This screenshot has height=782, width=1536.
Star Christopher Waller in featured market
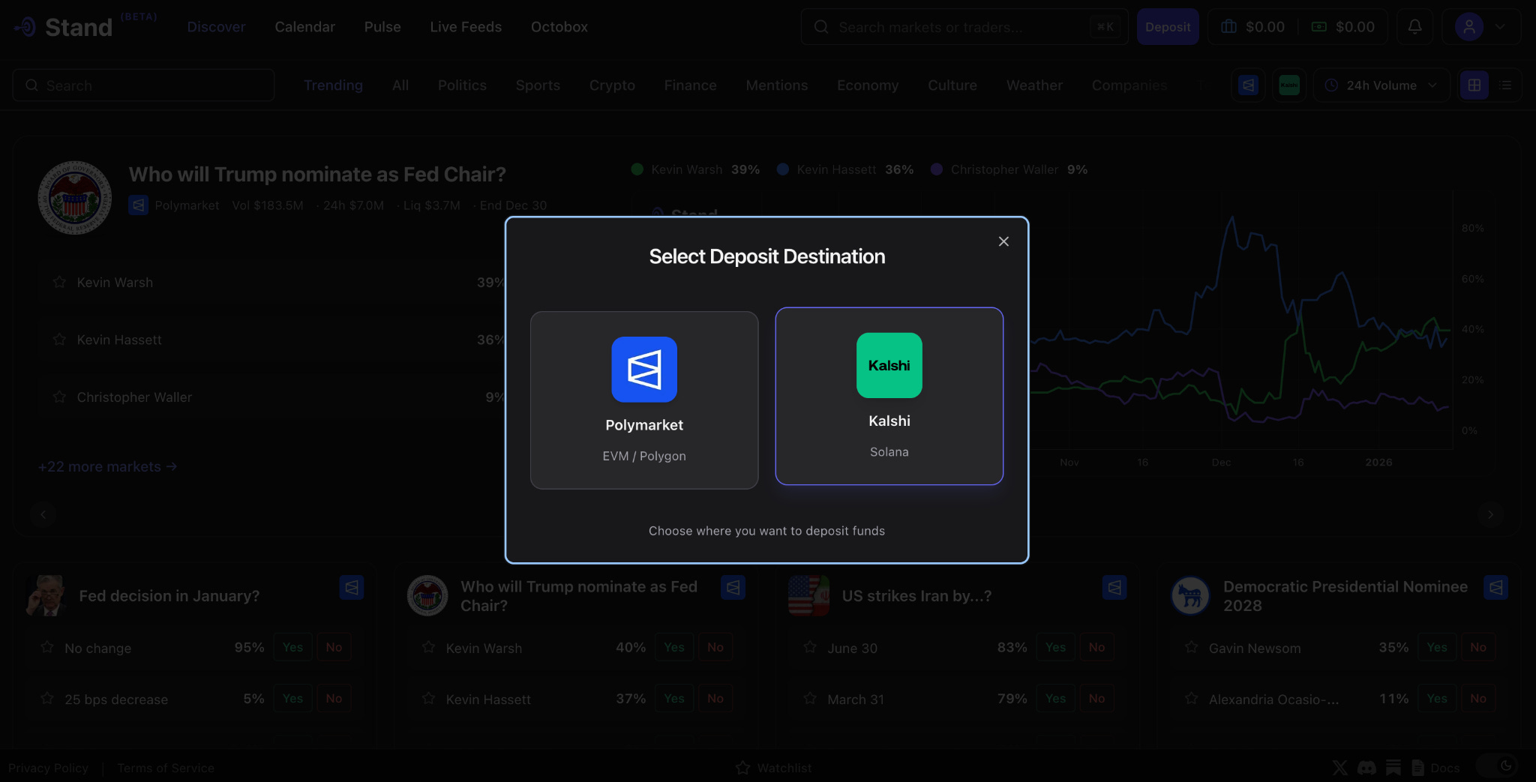(59, 397)
